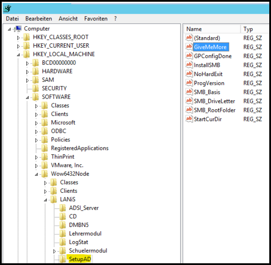
Task: Click the string icon beside SMB_RootFolder
Action: 189,110
